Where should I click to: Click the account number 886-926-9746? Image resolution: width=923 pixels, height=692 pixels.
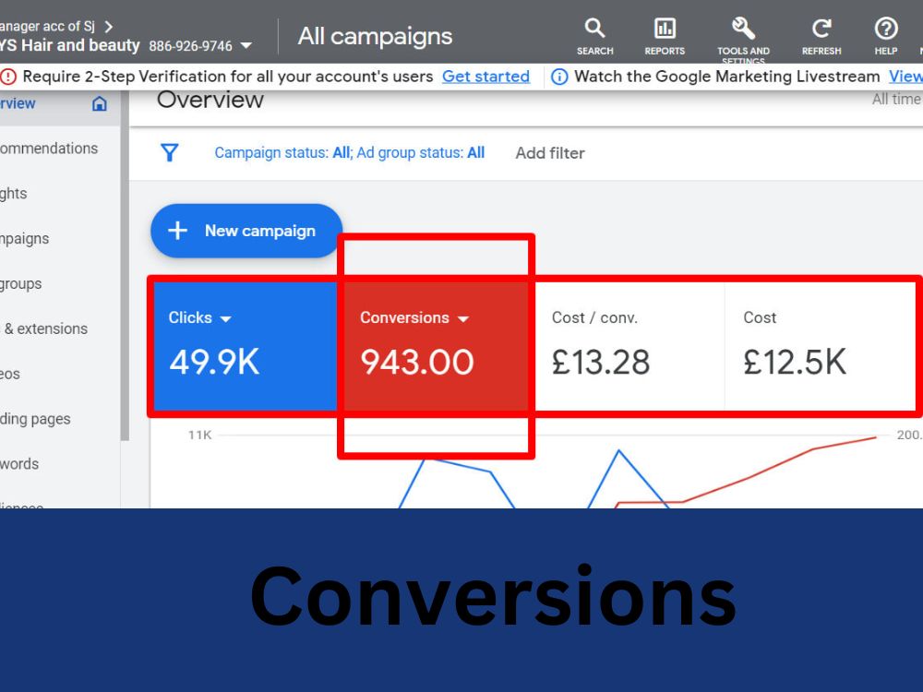(191, 46)
